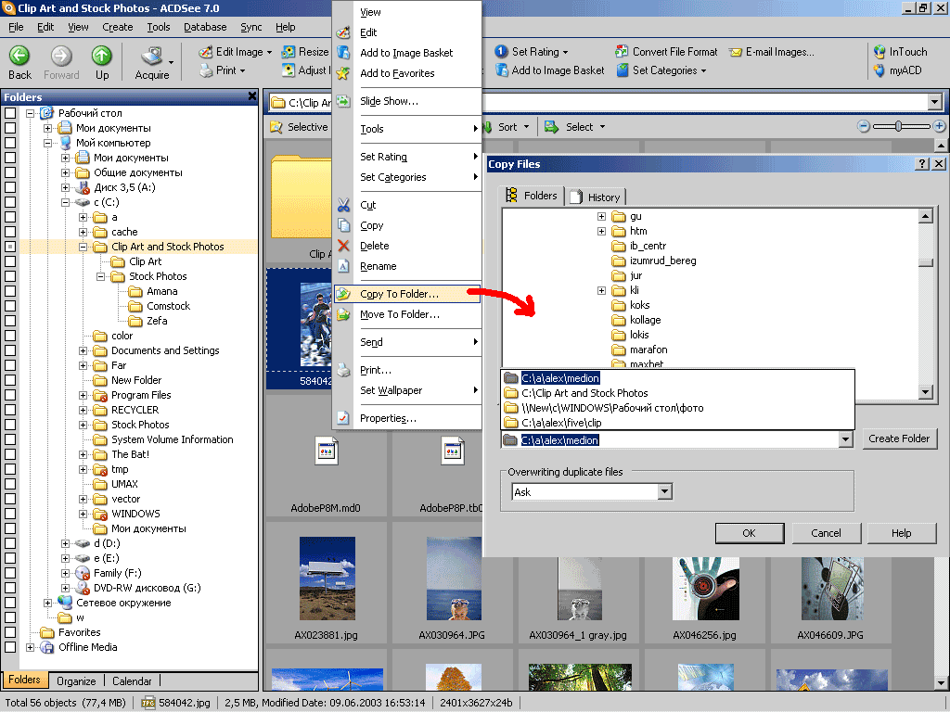This screenshot has height=712, width=950.
Task: Open the destination path dropdown arrow
Action: click(846, 440)
